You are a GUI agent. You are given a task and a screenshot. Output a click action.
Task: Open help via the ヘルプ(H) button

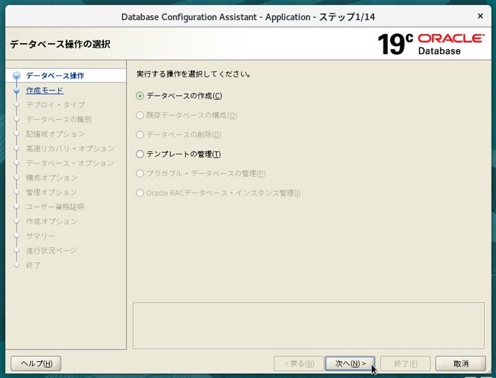36,363
